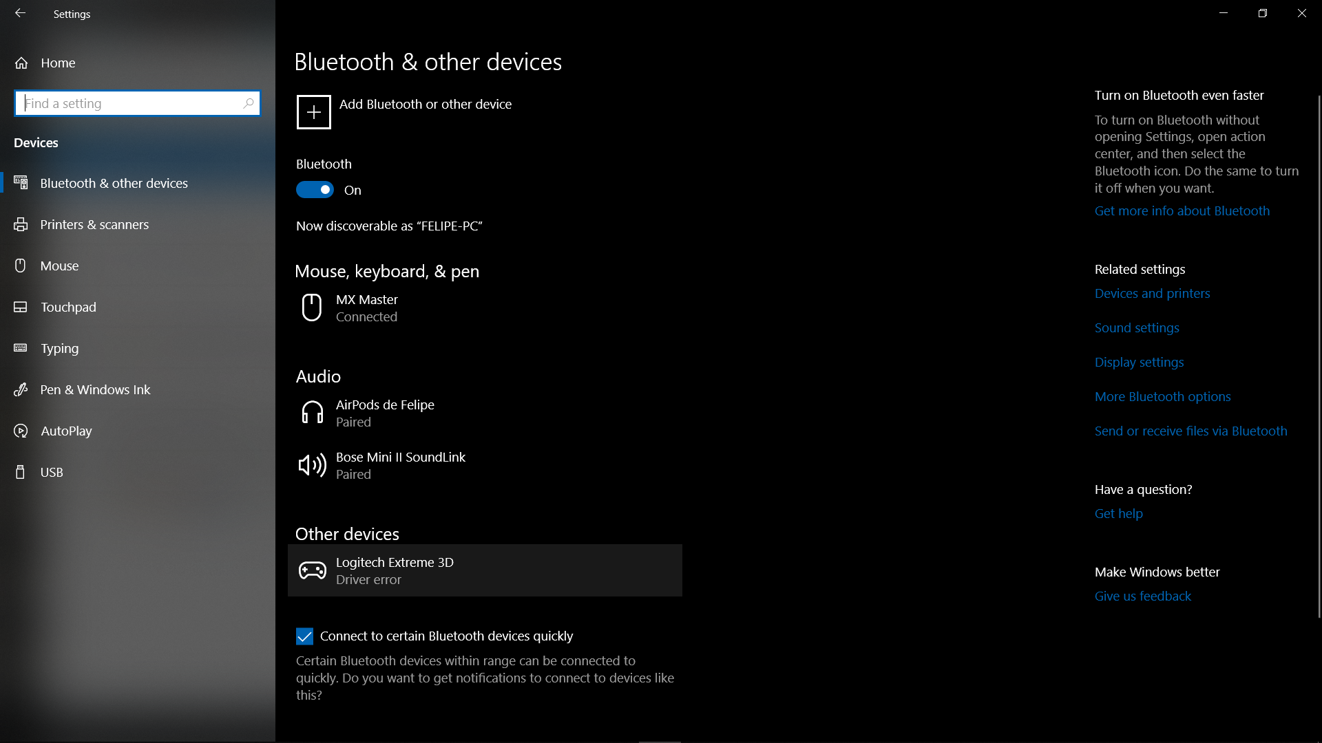
Task: Open the Touchpad settings page
Action: pos(68,307)
